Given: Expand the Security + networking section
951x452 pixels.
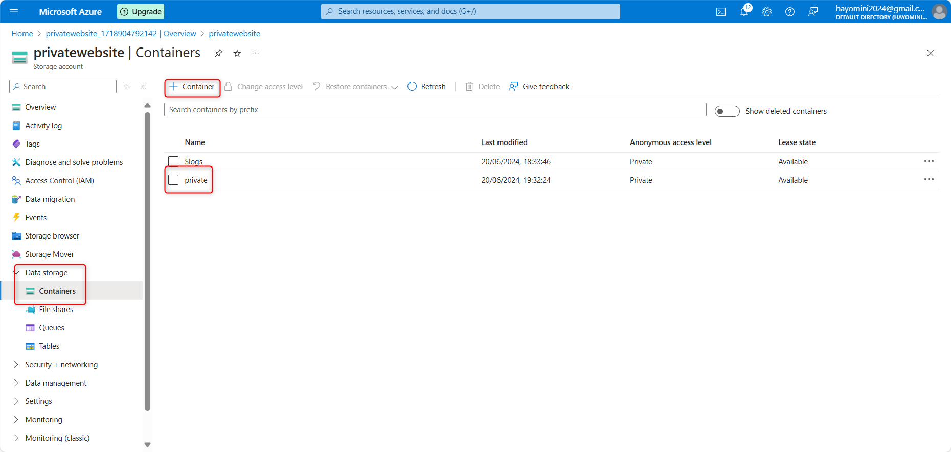Looking at the screenshot, I should [61, 365].
